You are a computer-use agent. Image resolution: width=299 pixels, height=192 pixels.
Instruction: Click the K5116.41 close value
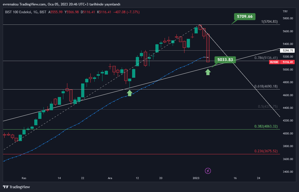point(104,12)
